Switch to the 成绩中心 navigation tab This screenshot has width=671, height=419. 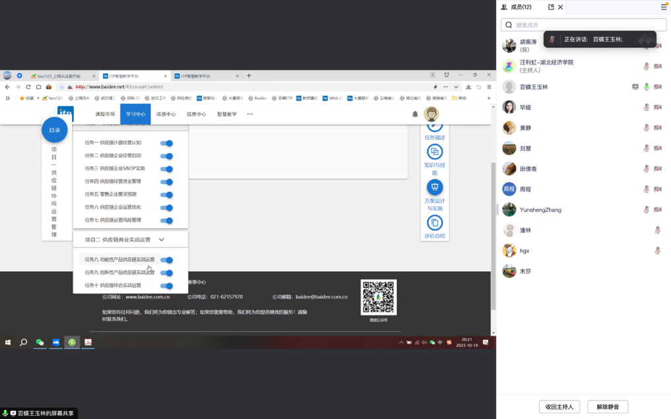pos(166,114)
